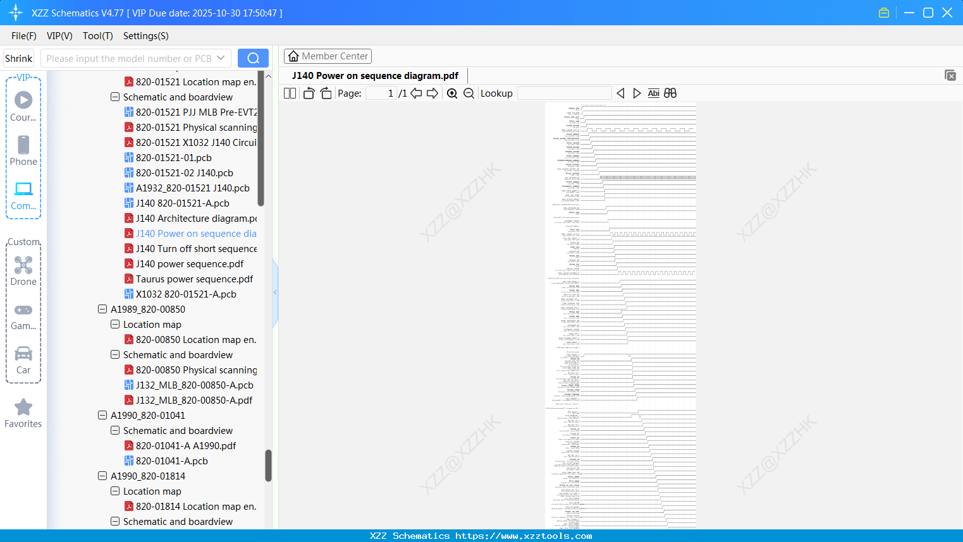Open the File(F) menu
963x542 pixels.
click(24, 36)
